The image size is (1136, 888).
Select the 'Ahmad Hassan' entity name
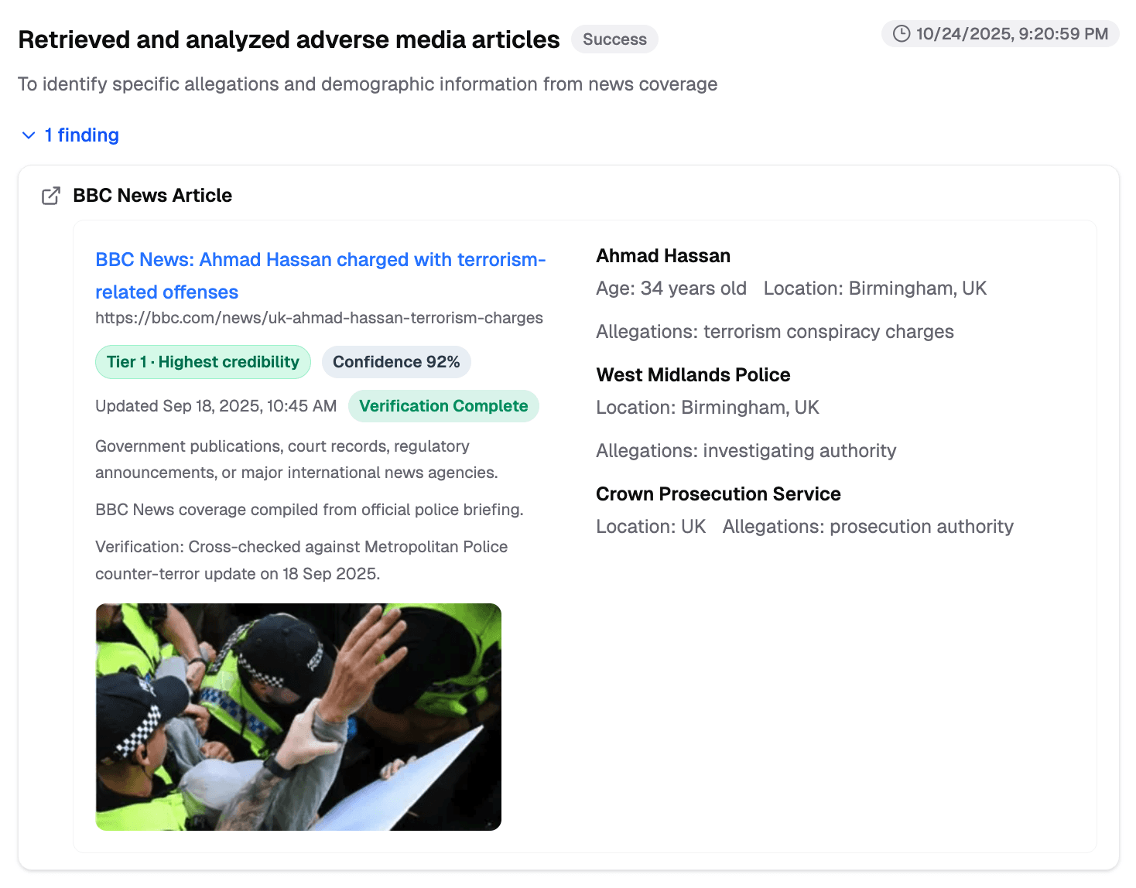point(663,256)
